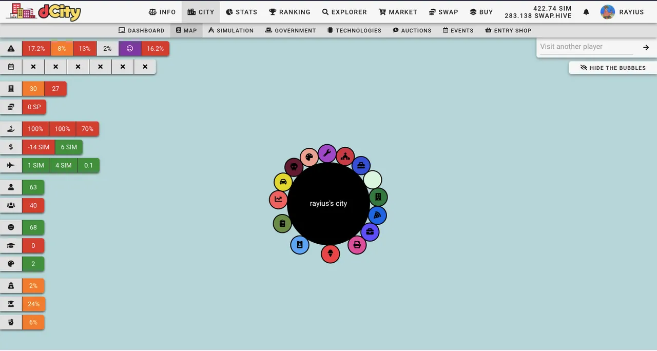657x351 pixels.
Task: Click the smiley popularity icon
Action: pos(11,227)
